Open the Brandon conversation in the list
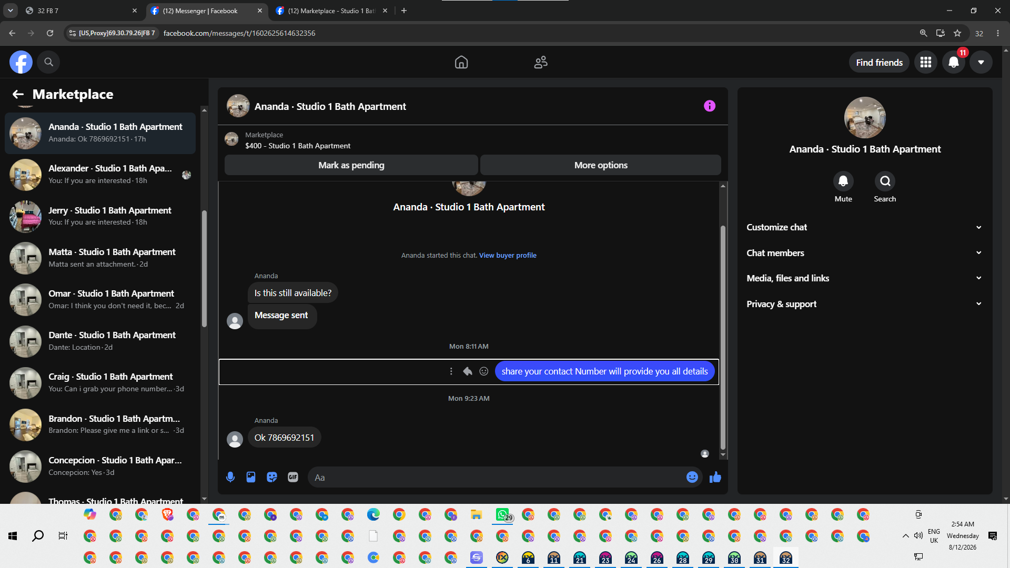Image resolution: width=1010 pixels, height=568 pixels. [x=100, y=424]
